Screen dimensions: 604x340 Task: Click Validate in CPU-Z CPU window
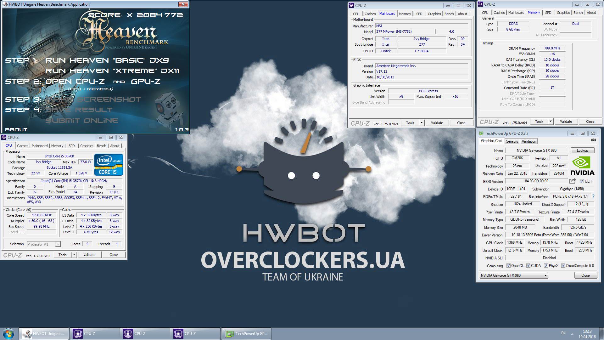click(x=89, y=255)
